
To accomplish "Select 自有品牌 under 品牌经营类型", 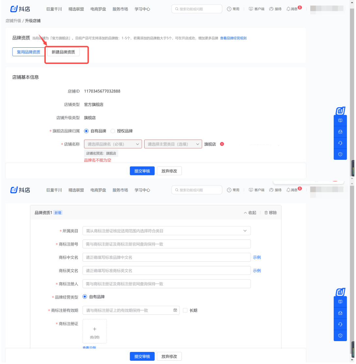I will point(85,297).
